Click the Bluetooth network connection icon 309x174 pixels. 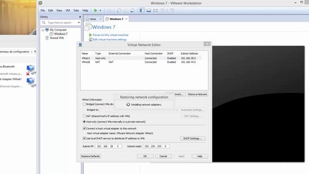31,70
